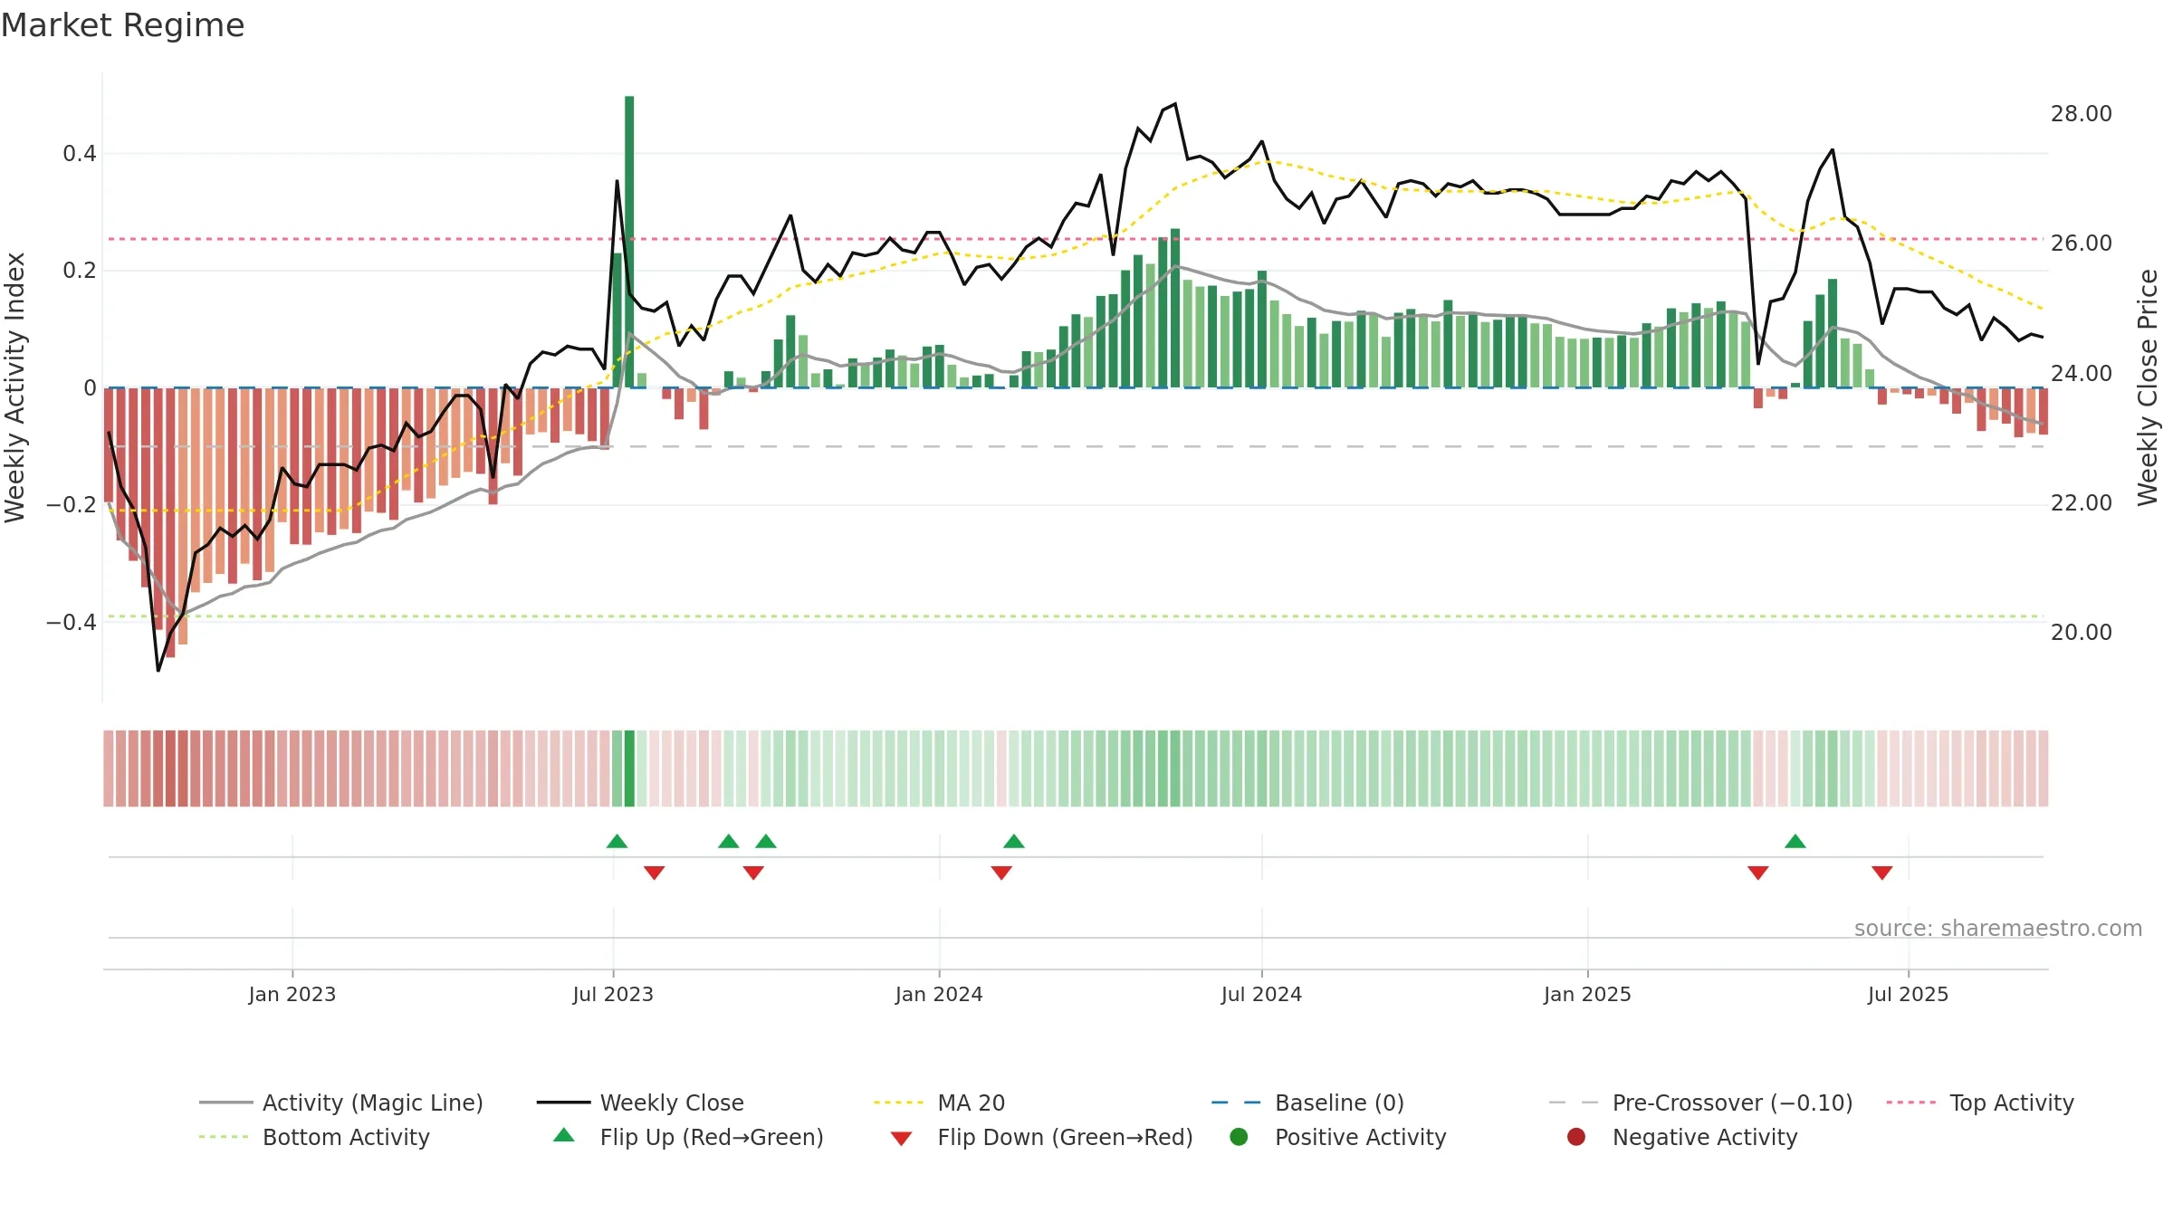Click the Positive Activity legend label
Viewport: 2173px width, 1222px height.
click(1360, 1137)
